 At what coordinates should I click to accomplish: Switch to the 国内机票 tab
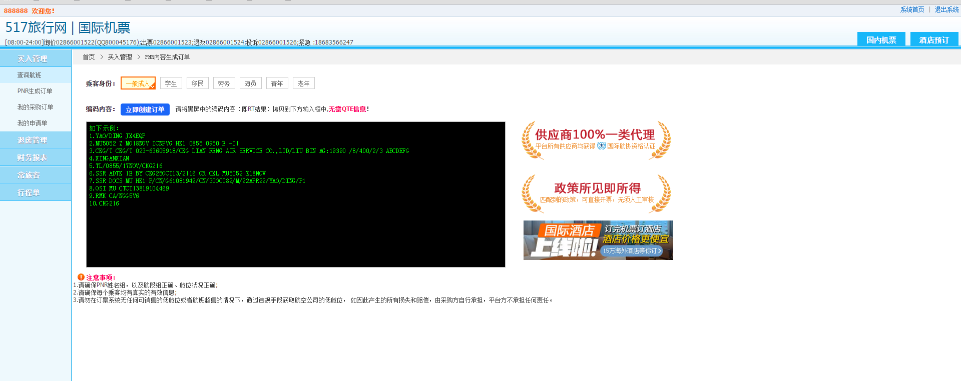coord(881,39)
